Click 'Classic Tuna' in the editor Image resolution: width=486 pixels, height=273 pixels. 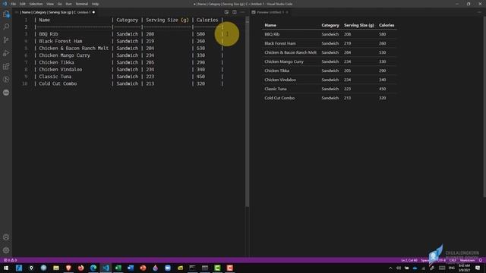click(x=55, y=77)
